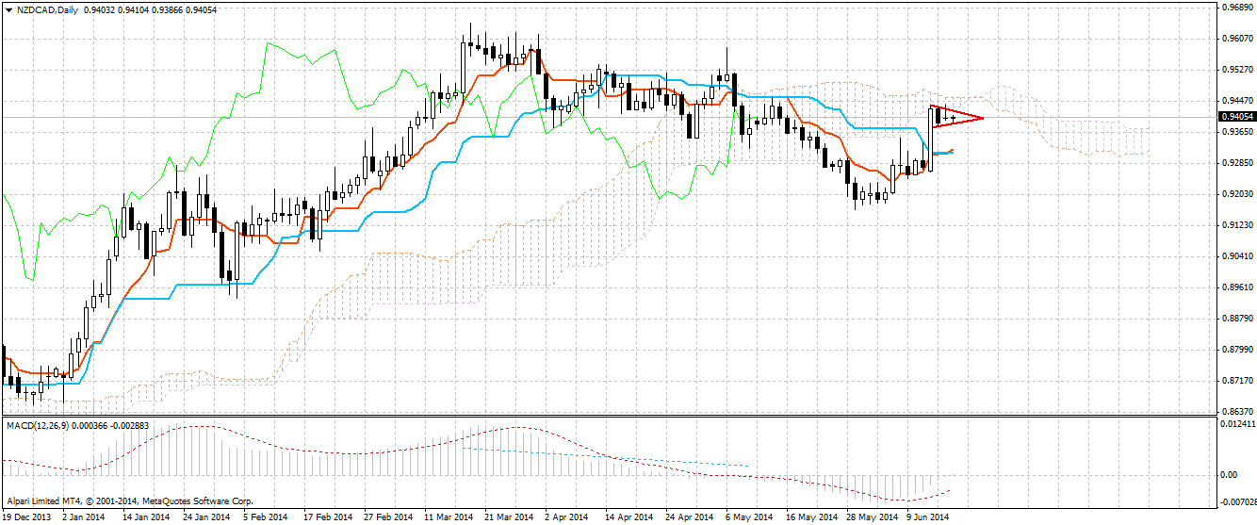1257x525 pixels.
Task: Click the '14 Apr 2014' date label
Action: [x=629, y=517]
